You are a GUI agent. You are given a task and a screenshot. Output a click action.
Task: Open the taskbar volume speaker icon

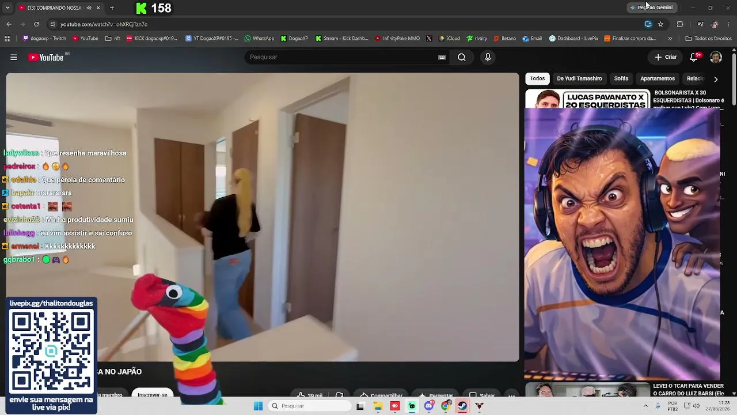696,406
